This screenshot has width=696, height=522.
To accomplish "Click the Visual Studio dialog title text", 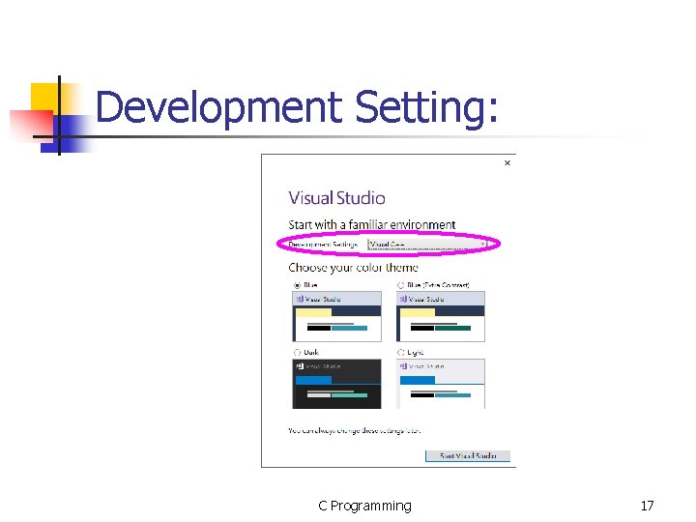I will pyautogui.click(x=337, y=198).
